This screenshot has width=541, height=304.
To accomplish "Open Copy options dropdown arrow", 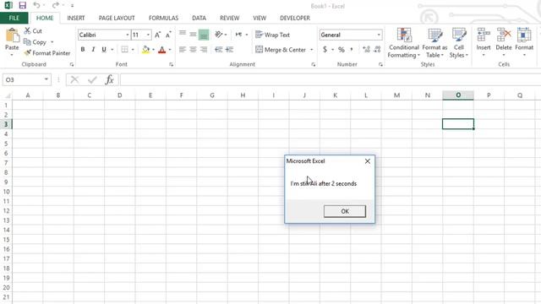I will pos(52,42).
